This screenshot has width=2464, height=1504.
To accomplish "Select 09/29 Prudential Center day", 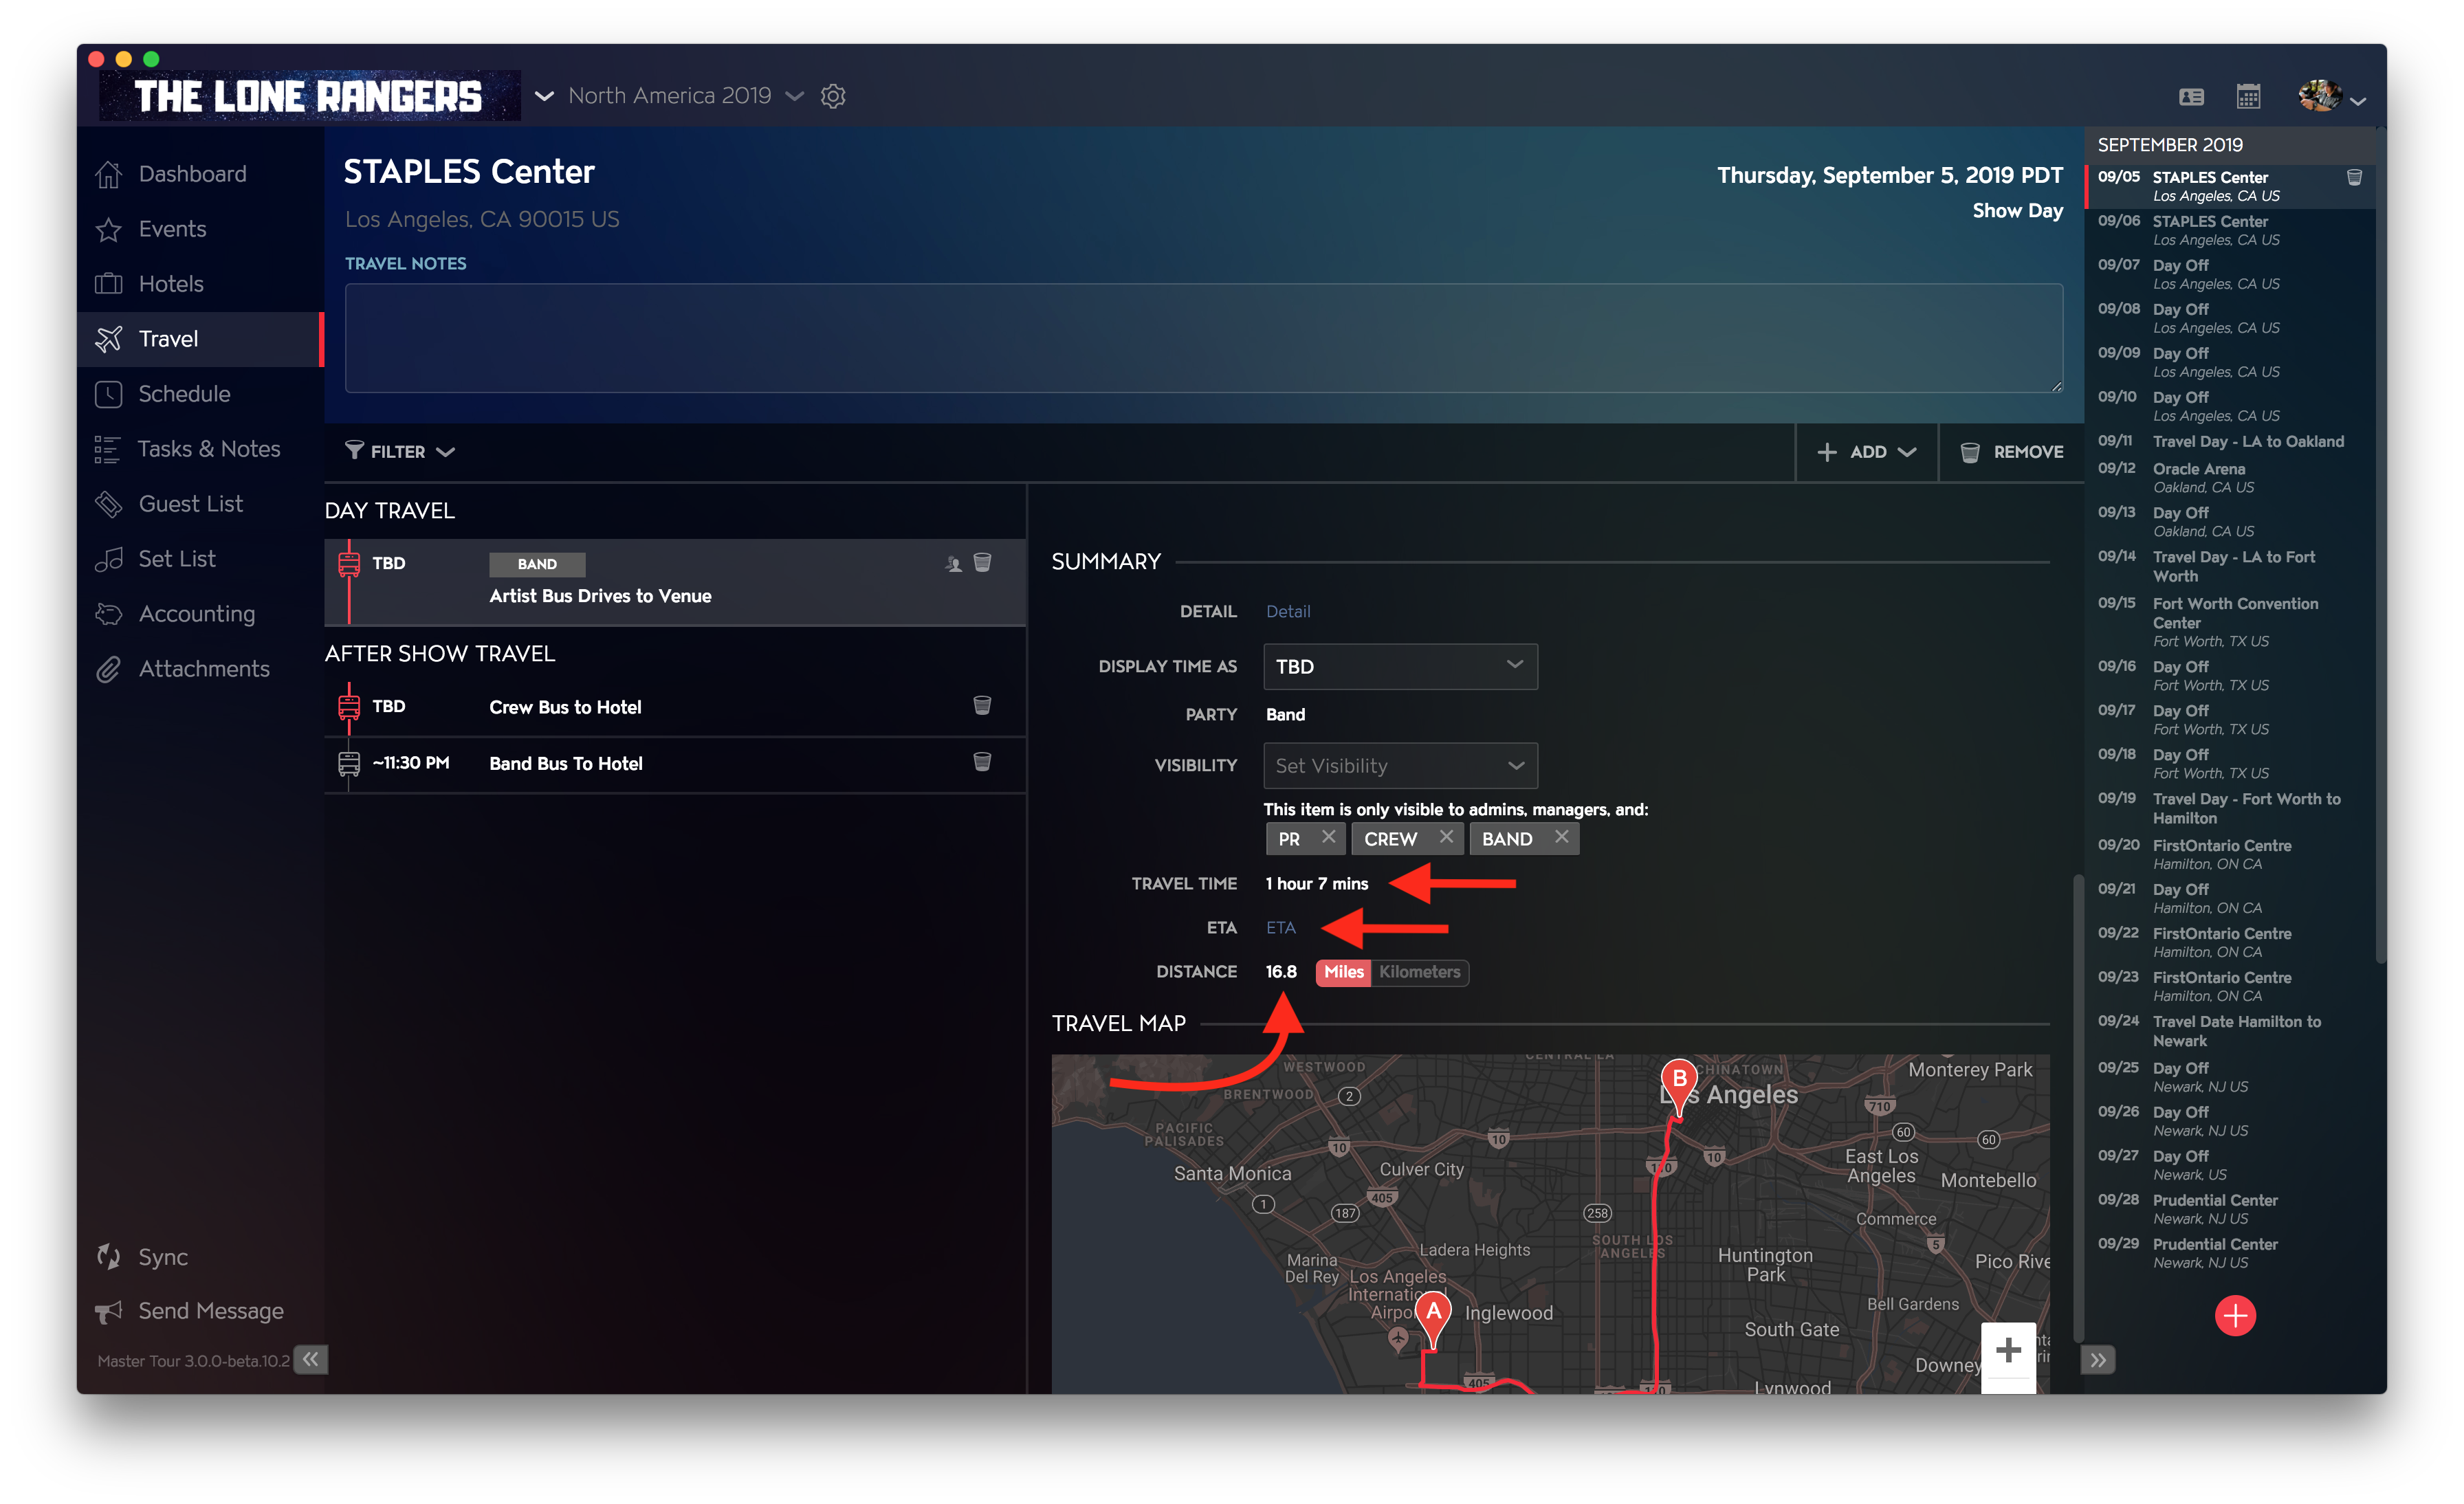I will [2231, 1254].
